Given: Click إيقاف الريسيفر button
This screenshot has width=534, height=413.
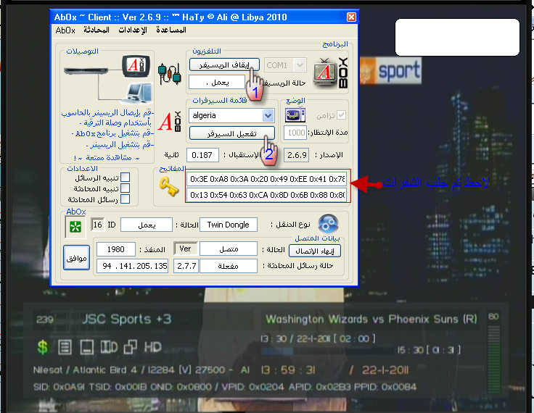Looking at the screenshot, I should (x=224, y=64).
